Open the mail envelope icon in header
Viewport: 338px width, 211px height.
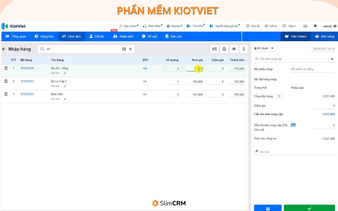[x=305, y=26]
